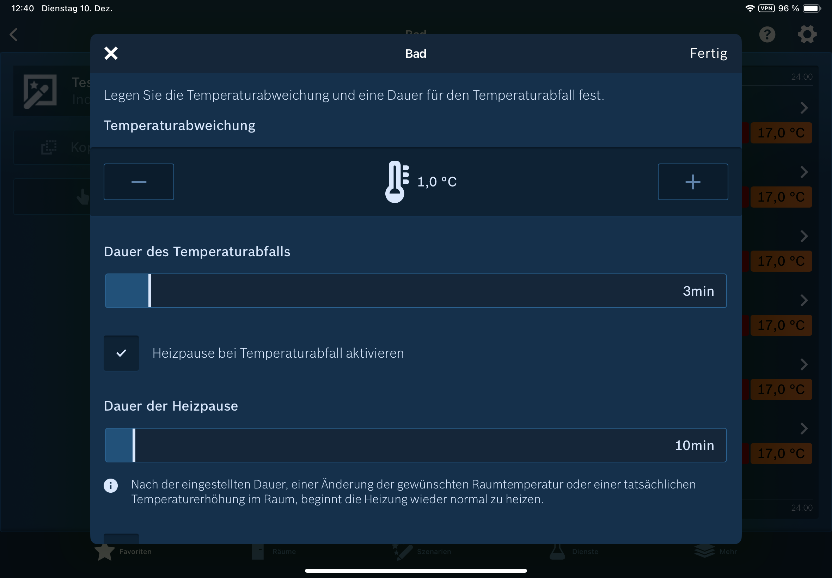Open the help question mark icon
Viewport: 832px width, 578px height.
pos(767,35)
